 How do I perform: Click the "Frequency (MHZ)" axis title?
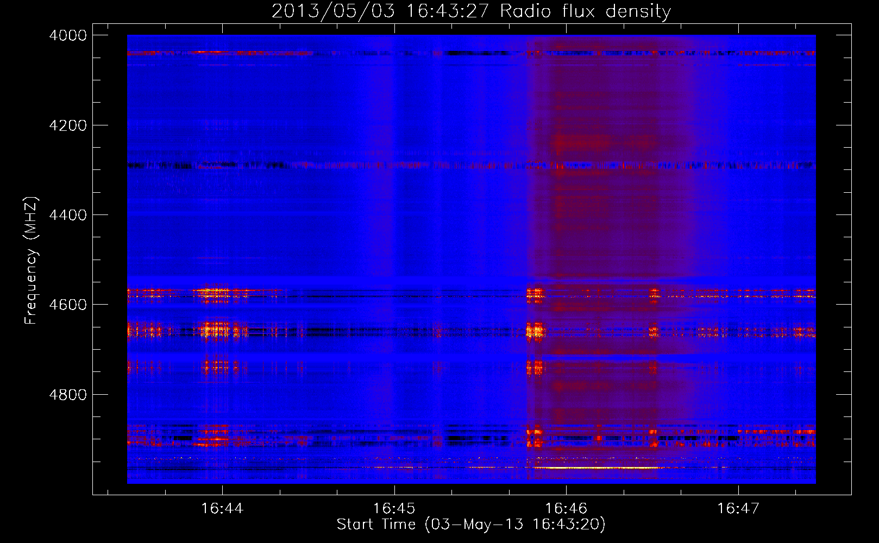32,261
